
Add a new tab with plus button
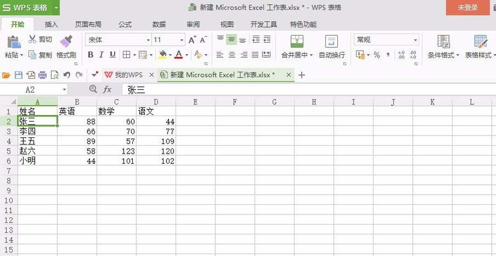302,75
